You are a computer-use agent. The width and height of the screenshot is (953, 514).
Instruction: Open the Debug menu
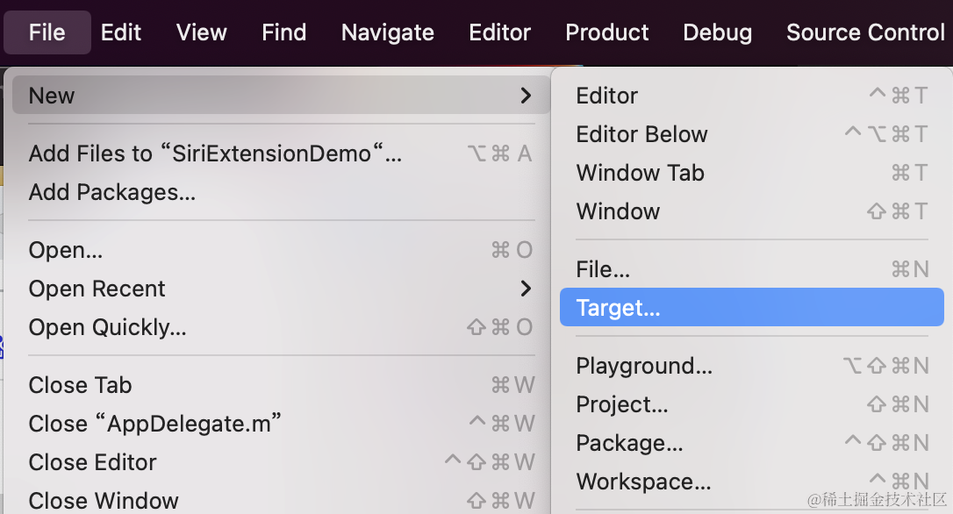point(717,32)
